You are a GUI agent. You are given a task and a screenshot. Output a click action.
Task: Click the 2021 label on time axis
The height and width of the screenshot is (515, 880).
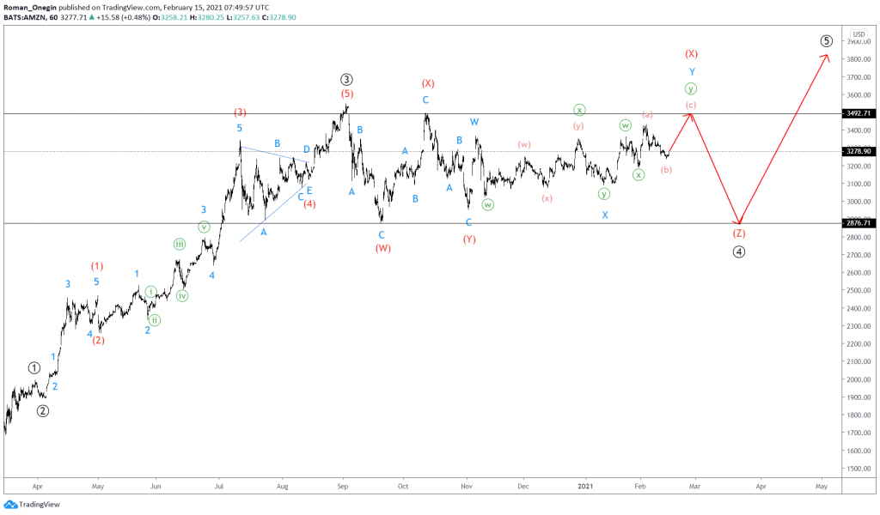click(x=585, y=486)
